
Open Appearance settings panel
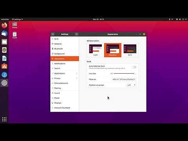pos(65,59)
